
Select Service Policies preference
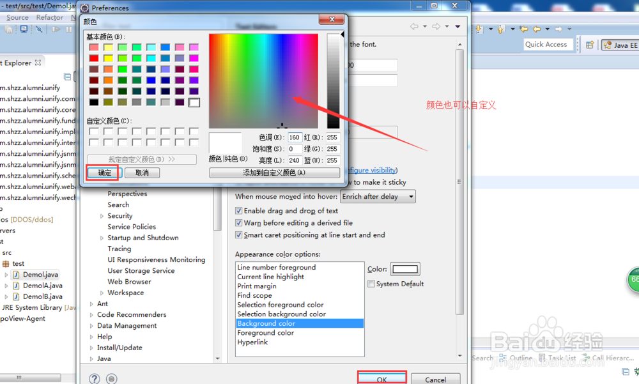tap(132, 227)
